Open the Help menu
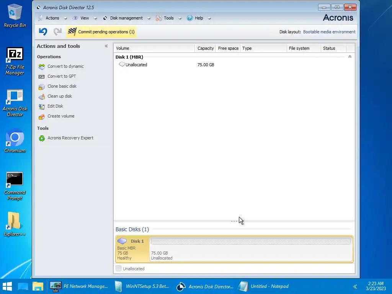This screenshot has height=294, width=392. (199, 18)
